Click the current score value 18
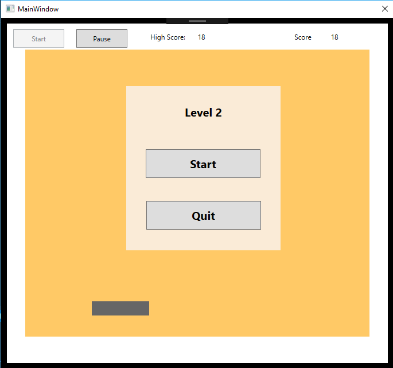Image resolution: width=393 pixels, height=368 pixels. click(334, 37)
